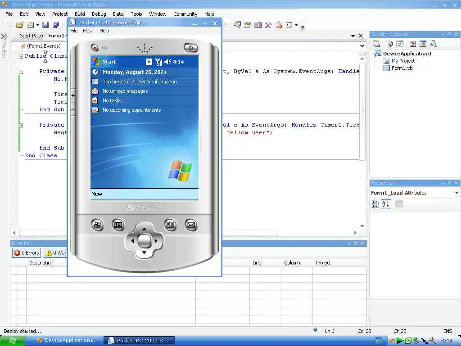This screenshot has height=346, width=461.
Task: Click View Class Diagram icon
Action: (433, 44)
